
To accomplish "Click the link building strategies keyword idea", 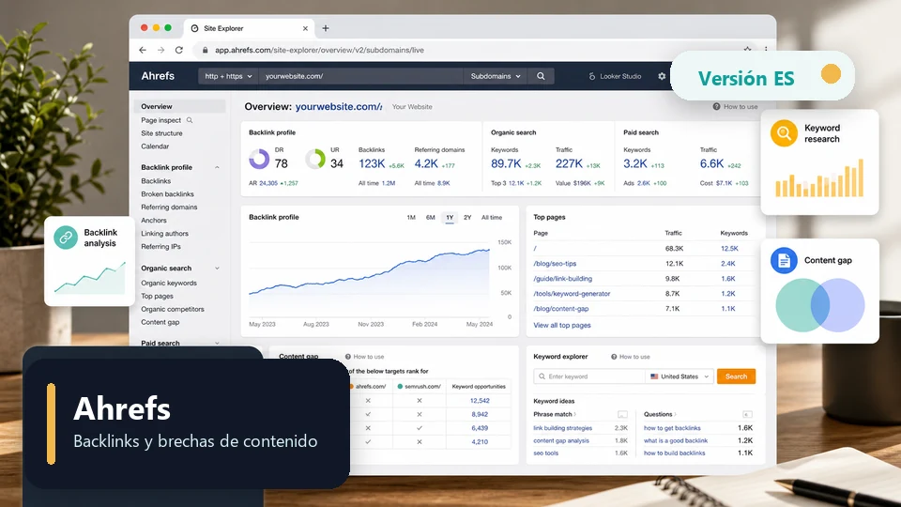I will tap(562, 428).
